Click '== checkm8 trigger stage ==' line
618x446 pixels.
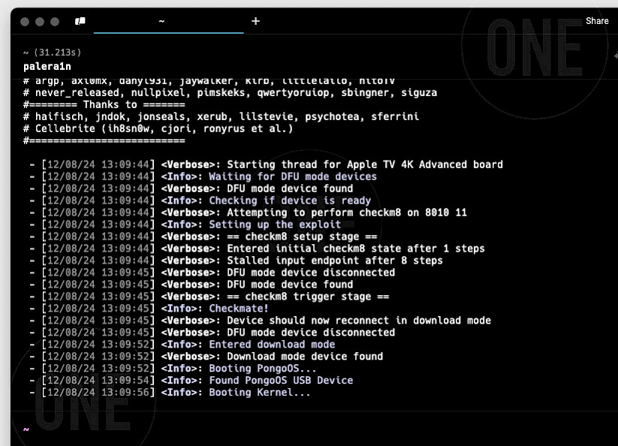308,297
